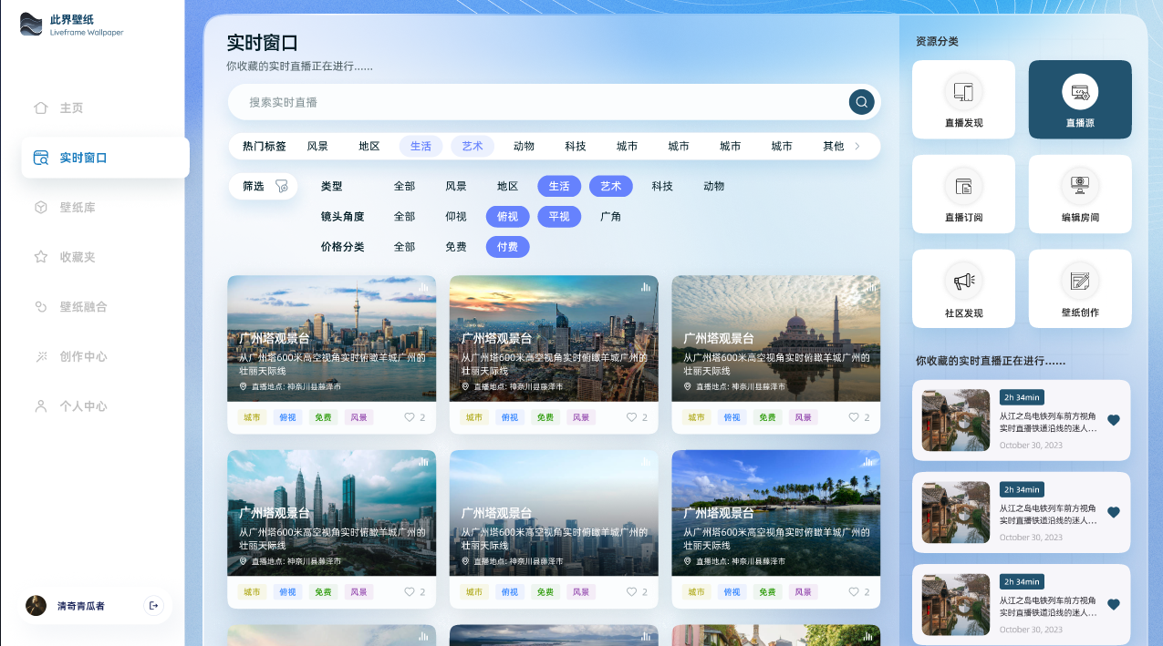Pick 动物 in the 热门标签 row

coord(524,146)
